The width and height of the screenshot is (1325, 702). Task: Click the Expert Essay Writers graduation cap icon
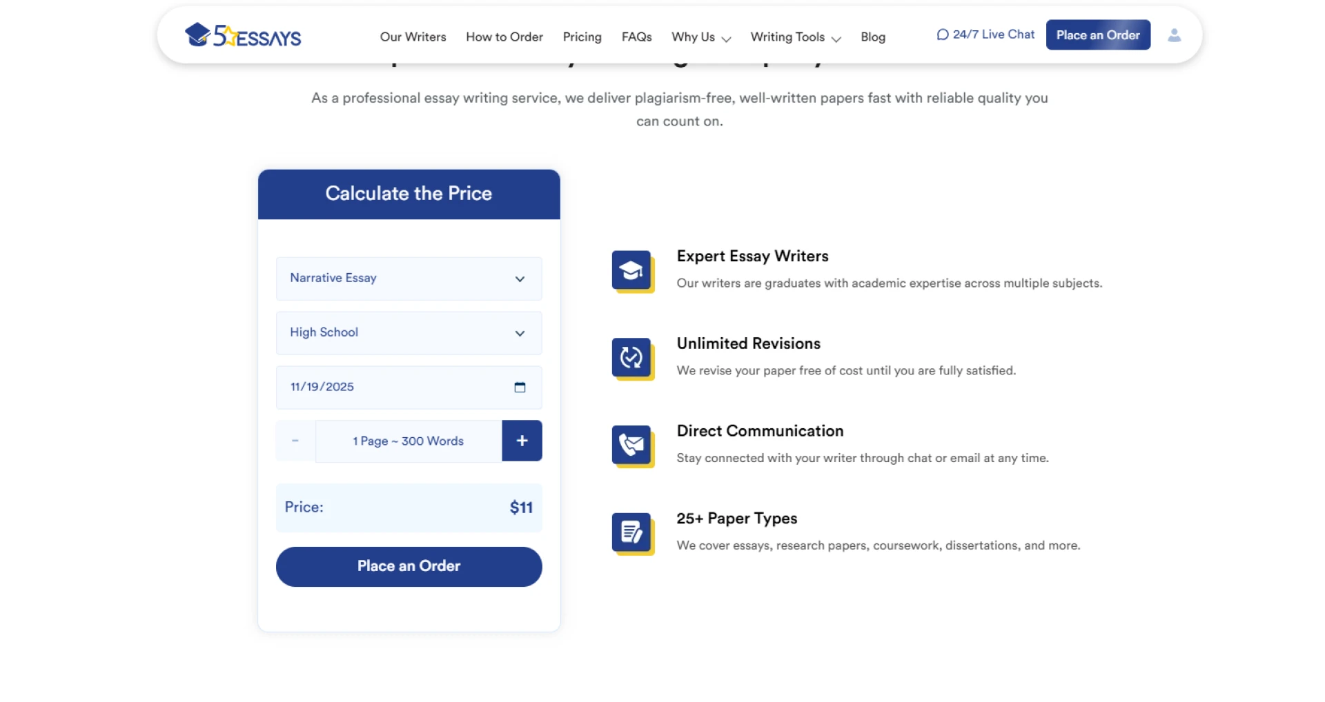click(x=631, y=270)
